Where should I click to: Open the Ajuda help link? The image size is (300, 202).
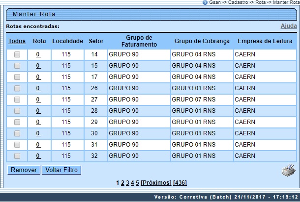(x=288, y=26)
